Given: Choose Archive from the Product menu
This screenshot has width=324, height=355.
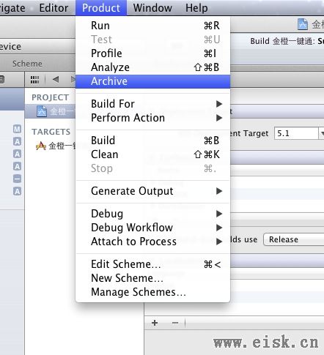Looking at the screenshot, I should click(153, 81).
